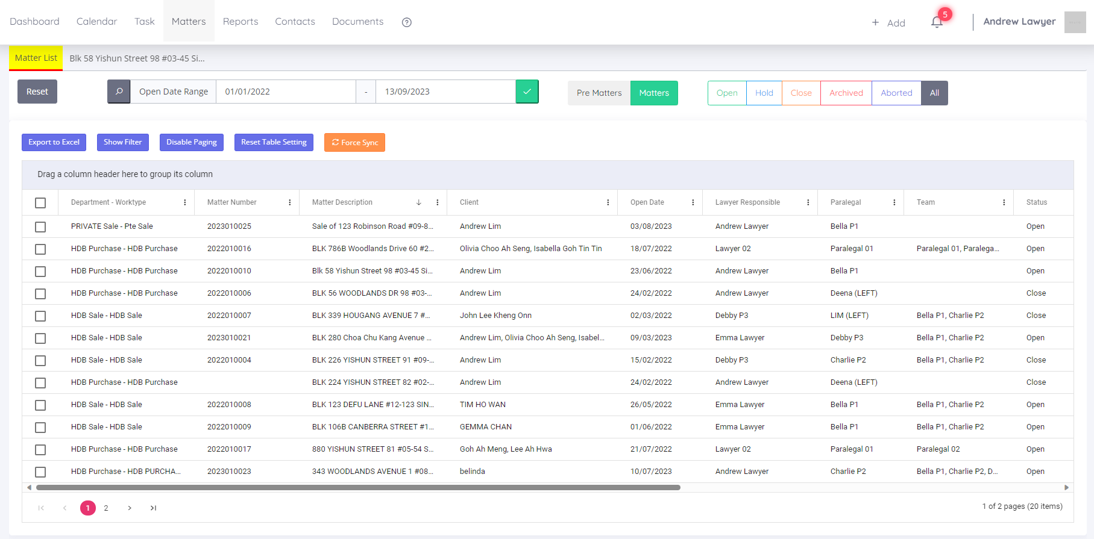Open the help question mark icon

(x=407, y=22)
